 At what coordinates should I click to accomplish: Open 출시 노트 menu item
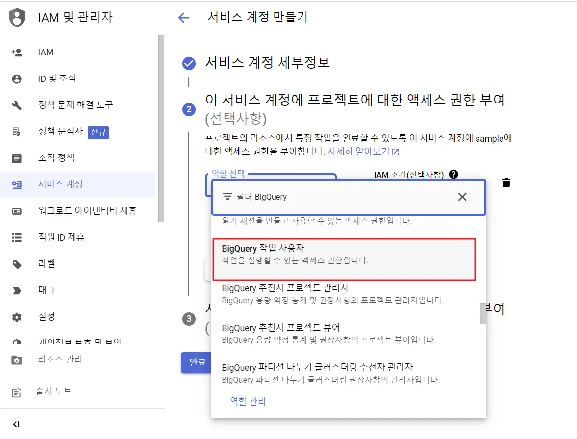82,392
